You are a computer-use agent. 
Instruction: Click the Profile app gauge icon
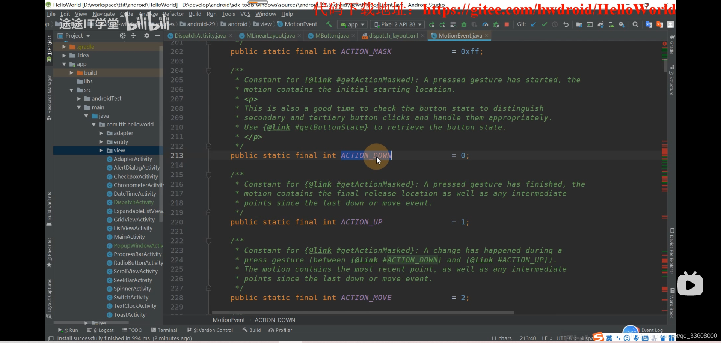click(485, 24)
